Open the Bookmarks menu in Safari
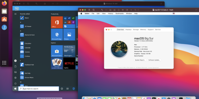This screenshot has width=199, height=99. point(120,13)
